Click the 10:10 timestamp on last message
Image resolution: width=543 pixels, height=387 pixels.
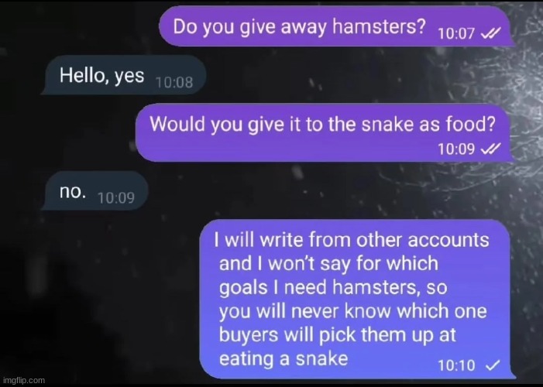click(x=456, y=365)
